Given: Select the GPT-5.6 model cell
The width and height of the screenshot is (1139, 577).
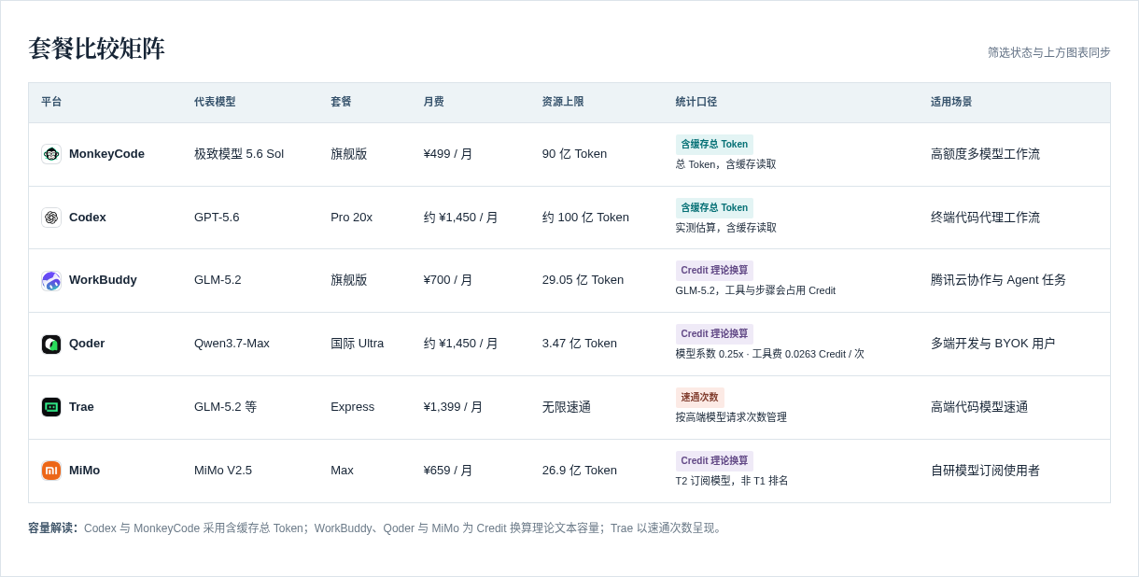Looking at the screenshot, I should [217, 218].
